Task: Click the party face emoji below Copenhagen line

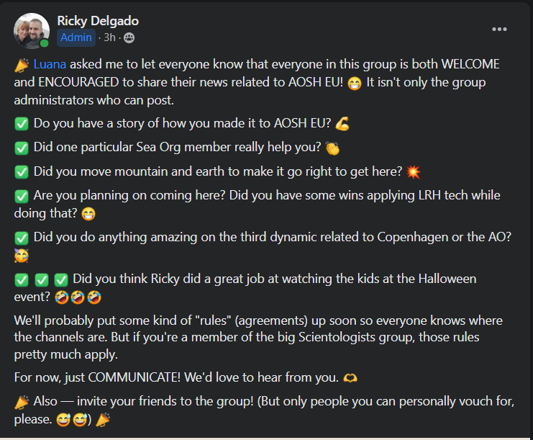Action: click(x=22, y=256)
